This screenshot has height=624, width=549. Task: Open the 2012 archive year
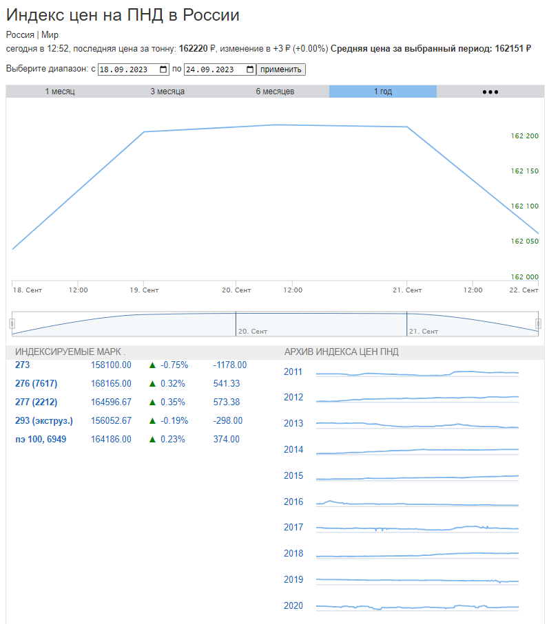click(x=293, y=397)
